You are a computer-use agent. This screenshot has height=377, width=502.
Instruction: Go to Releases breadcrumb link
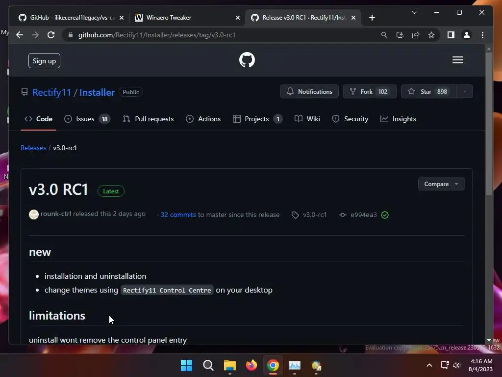pos(33,148)
